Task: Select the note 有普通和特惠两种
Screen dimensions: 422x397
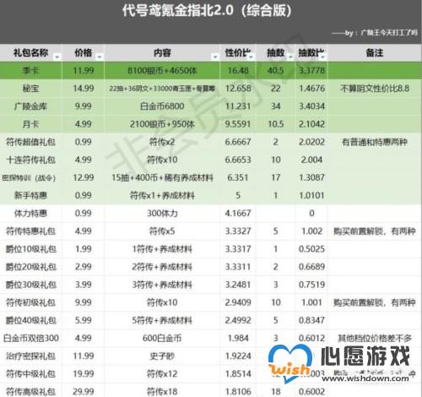Action: pos(375,142)
